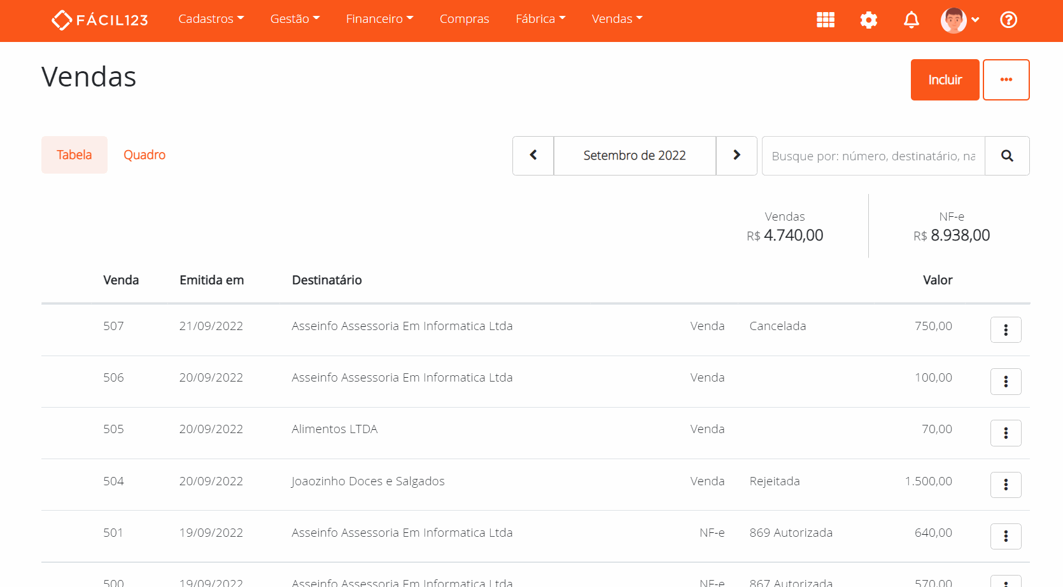Open actions menu for sale 504

[x=1006, y=485]
